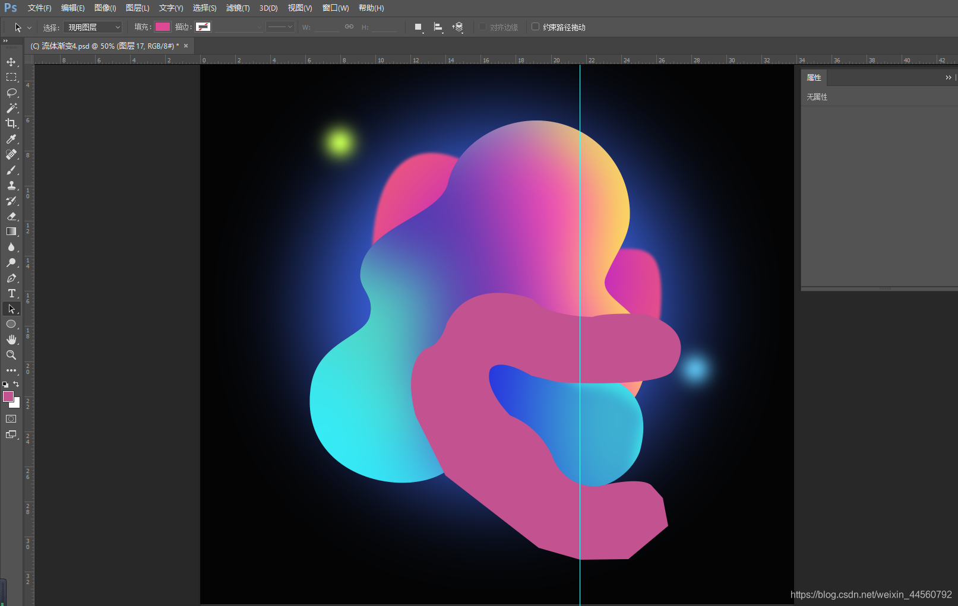Open the 视图(V) menu

click(x=300, y=8)
